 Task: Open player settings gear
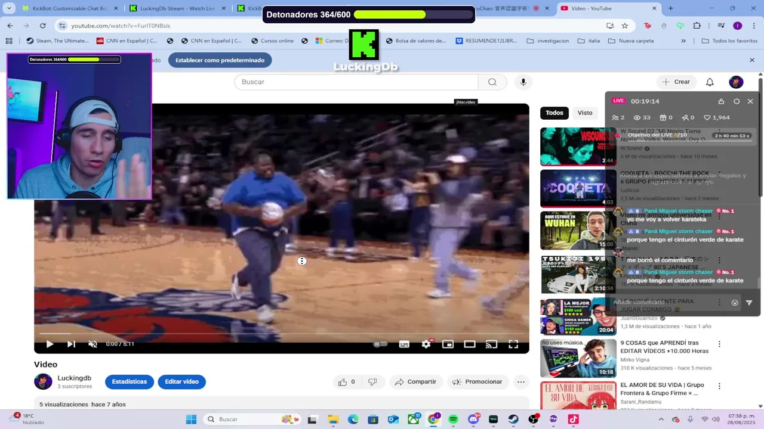pos(426,344)
